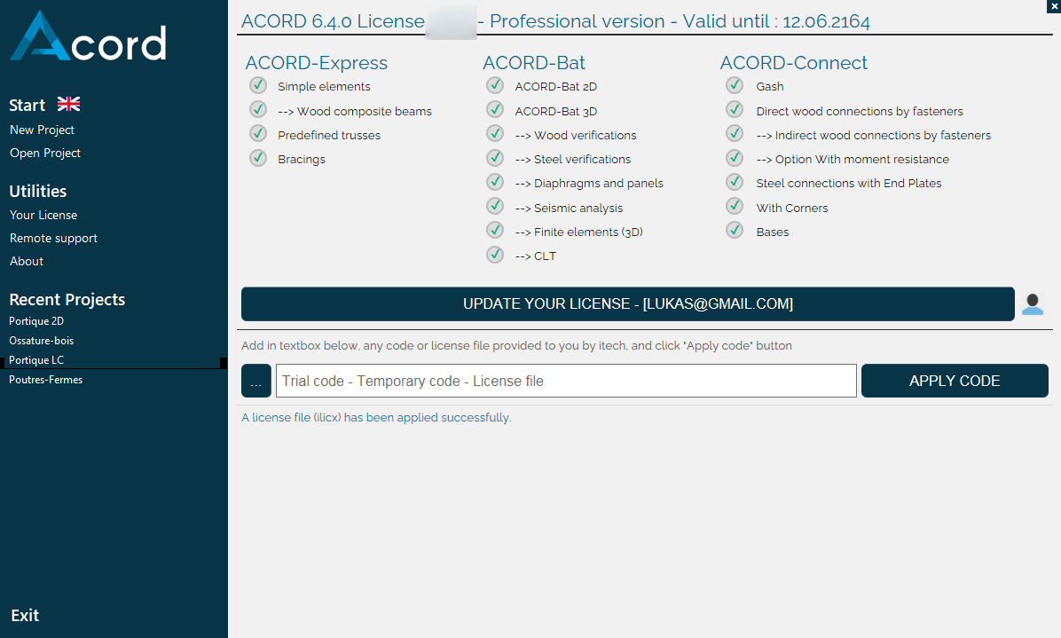
Task: Open file browser with the ellipsis button
Action: coord(255,381)
